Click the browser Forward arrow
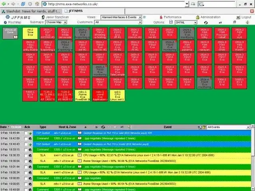 pyautogui.click(x=13, y=4)
